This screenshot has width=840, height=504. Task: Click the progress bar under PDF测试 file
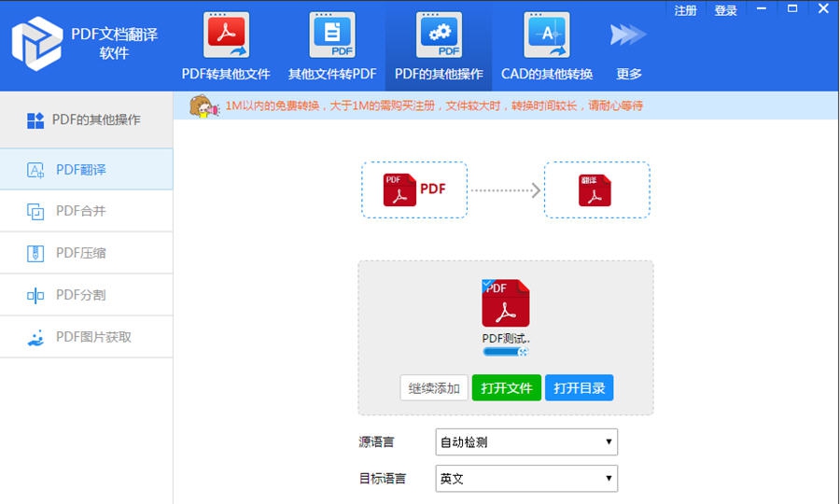[506, 352]
